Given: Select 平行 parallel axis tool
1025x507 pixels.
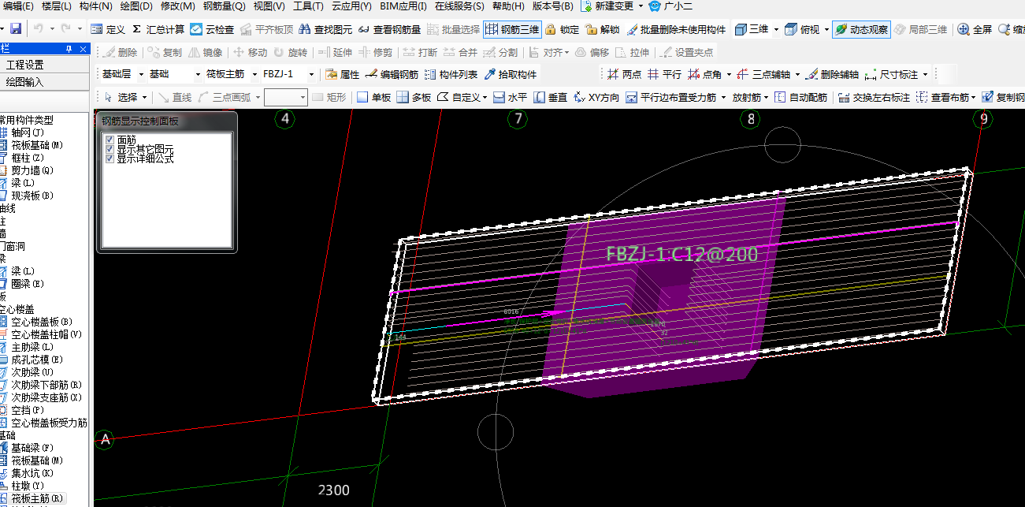Looking at the screenshot, I should click(664, 74).
